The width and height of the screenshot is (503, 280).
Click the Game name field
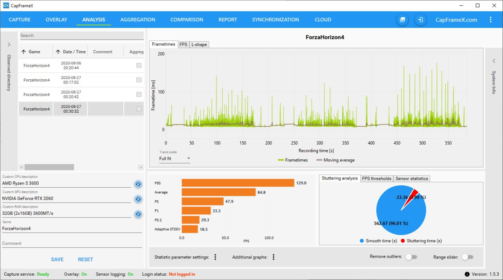(x=72, y=229)
